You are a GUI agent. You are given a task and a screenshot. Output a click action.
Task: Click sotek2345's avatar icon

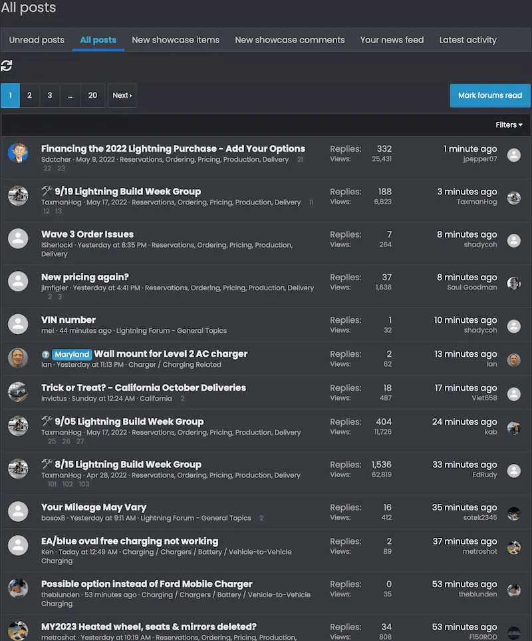pos(513,514)
